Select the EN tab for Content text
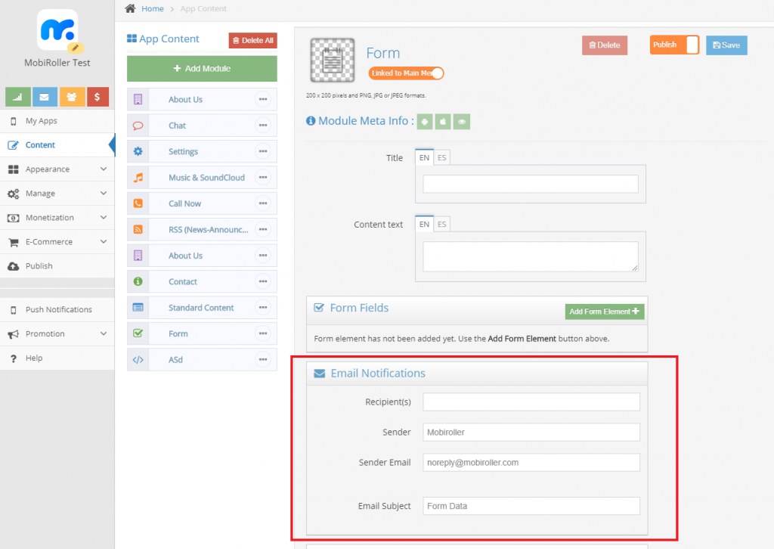This screenshot has height=549, width=774. click(424, 224)
